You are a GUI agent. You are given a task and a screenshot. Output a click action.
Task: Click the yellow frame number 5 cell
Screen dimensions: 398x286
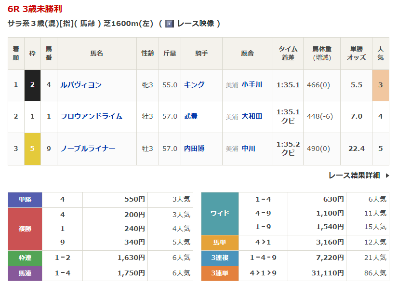(32, 149)
